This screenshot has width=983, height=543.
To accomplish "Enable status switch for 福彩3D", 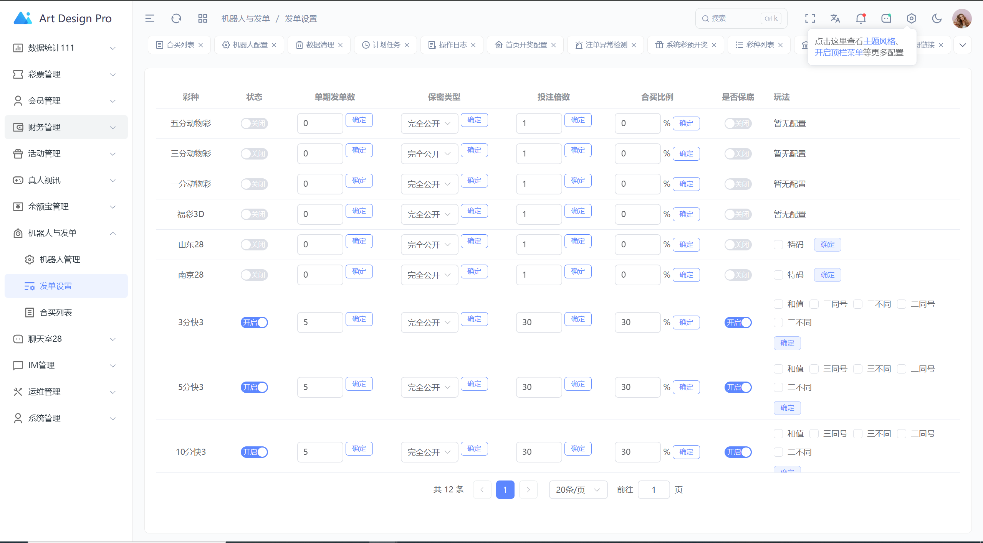I will (254, 214).
